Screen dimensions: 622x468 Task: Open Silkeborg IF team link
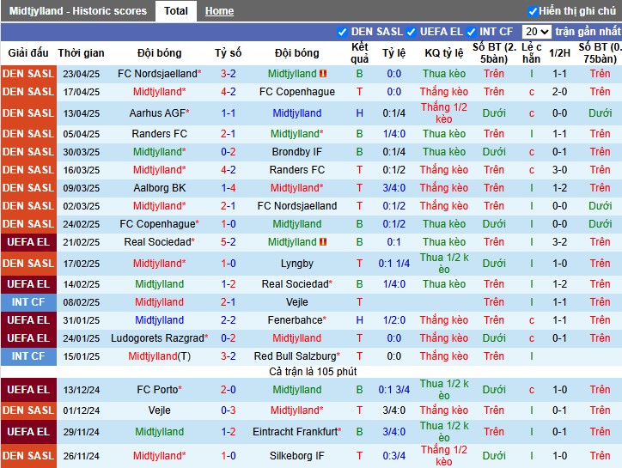click(296, 456)
